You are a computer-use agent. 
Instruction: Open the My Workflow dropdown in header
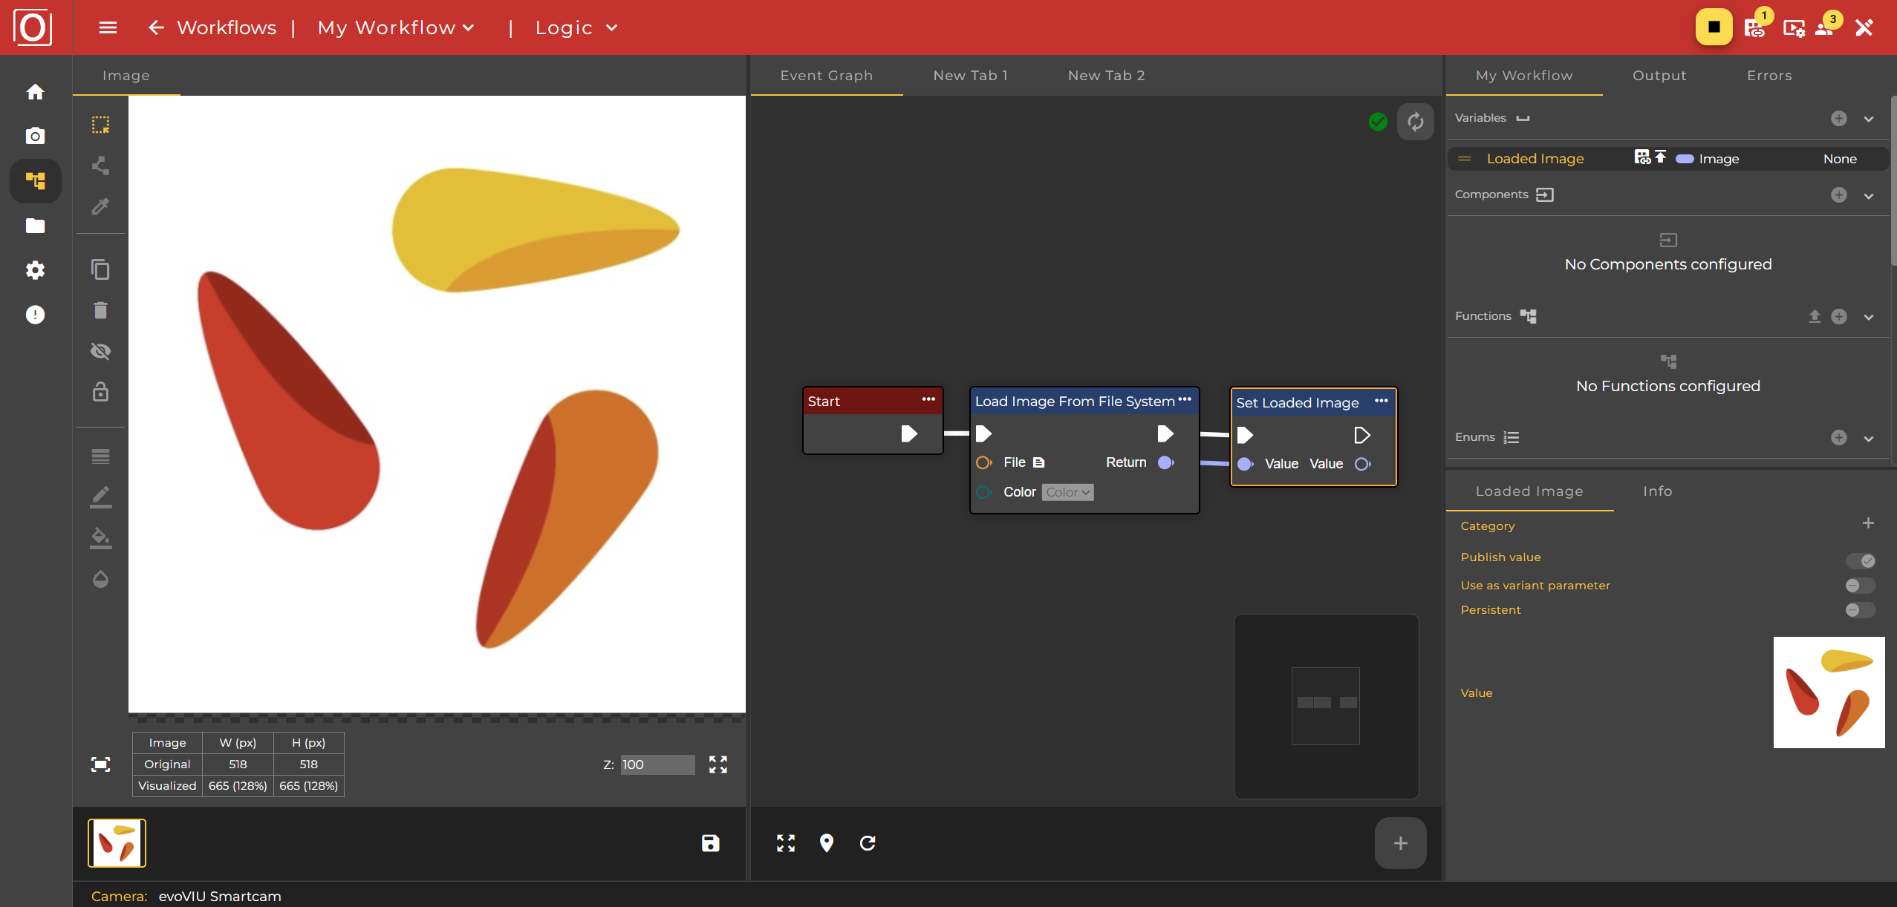pyautogui.click(x=396, y=27)
